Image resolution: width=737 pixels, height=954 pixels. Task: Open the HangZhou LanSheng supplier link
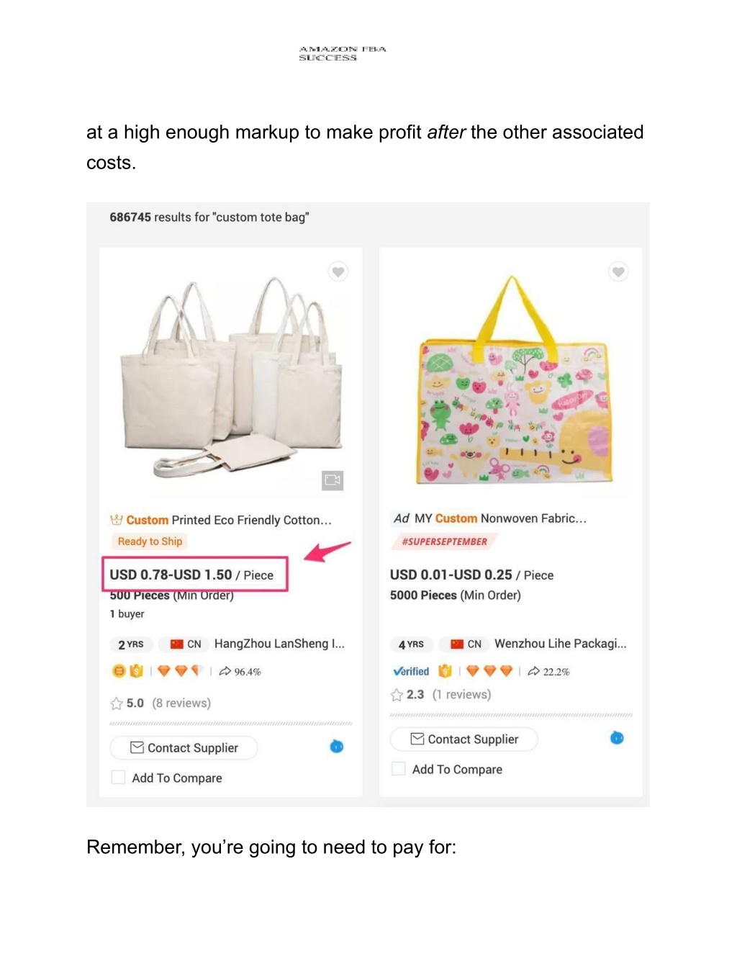[x=279, y=644]
